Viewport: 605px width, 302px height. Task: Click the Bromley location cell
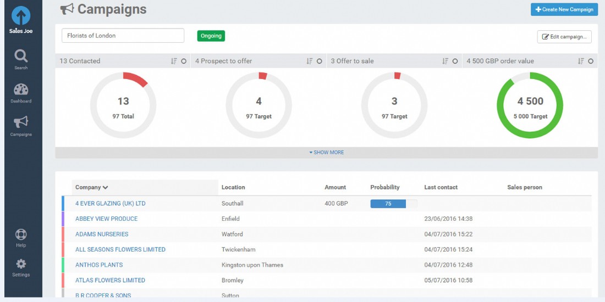(233, 281)
